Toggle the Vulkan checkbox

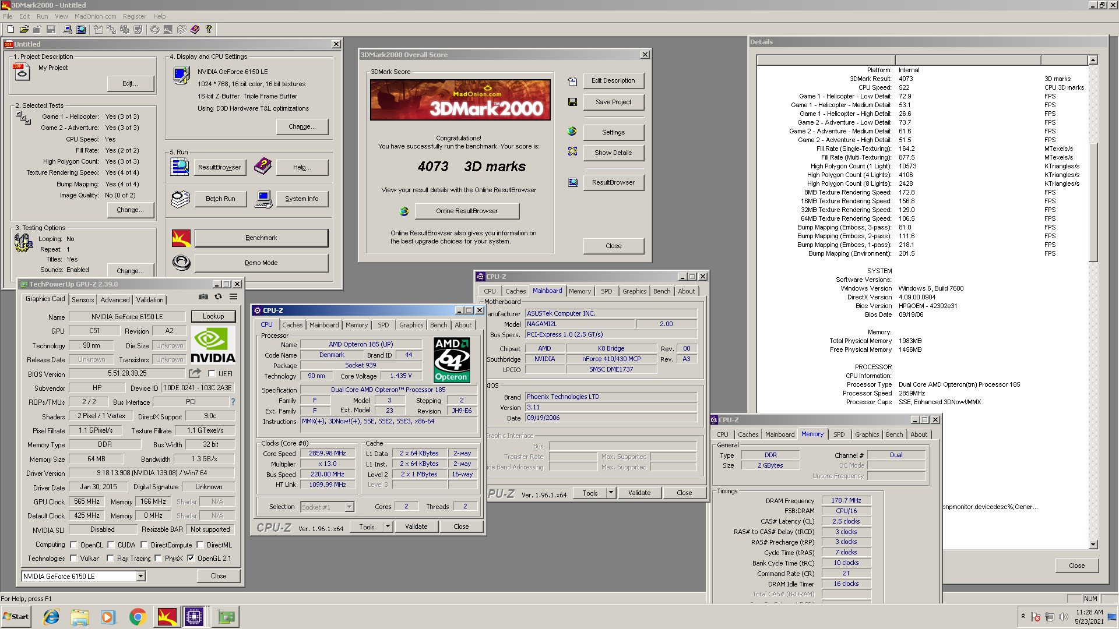[73, 559]
